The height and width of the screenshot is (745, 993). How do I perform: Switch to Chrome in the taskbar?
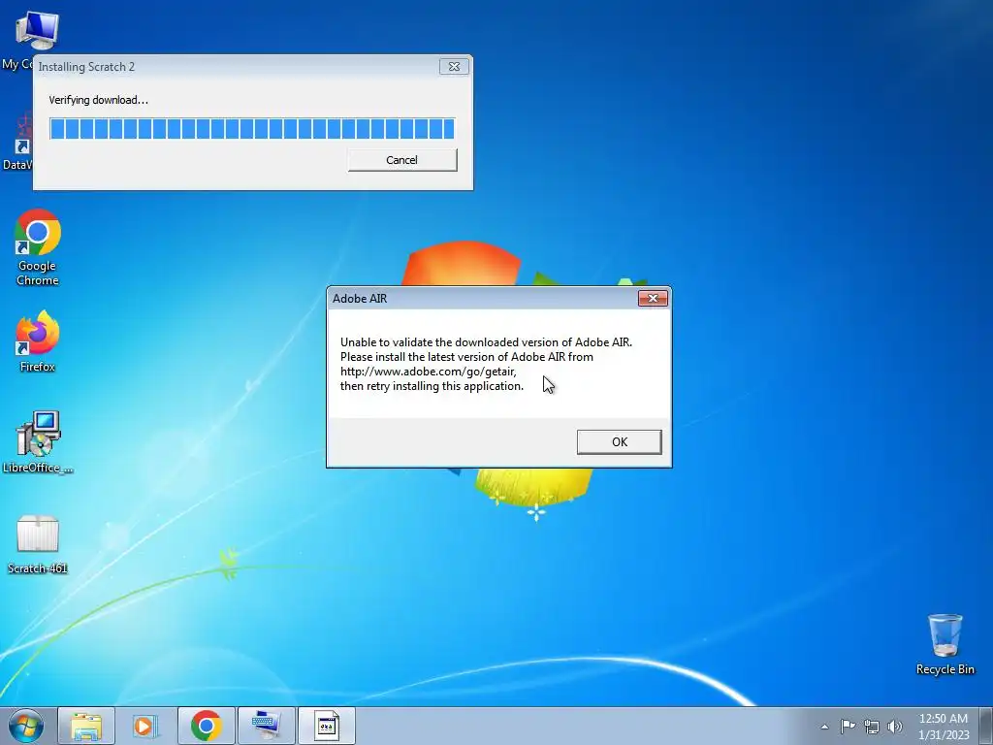pos(206,726)
